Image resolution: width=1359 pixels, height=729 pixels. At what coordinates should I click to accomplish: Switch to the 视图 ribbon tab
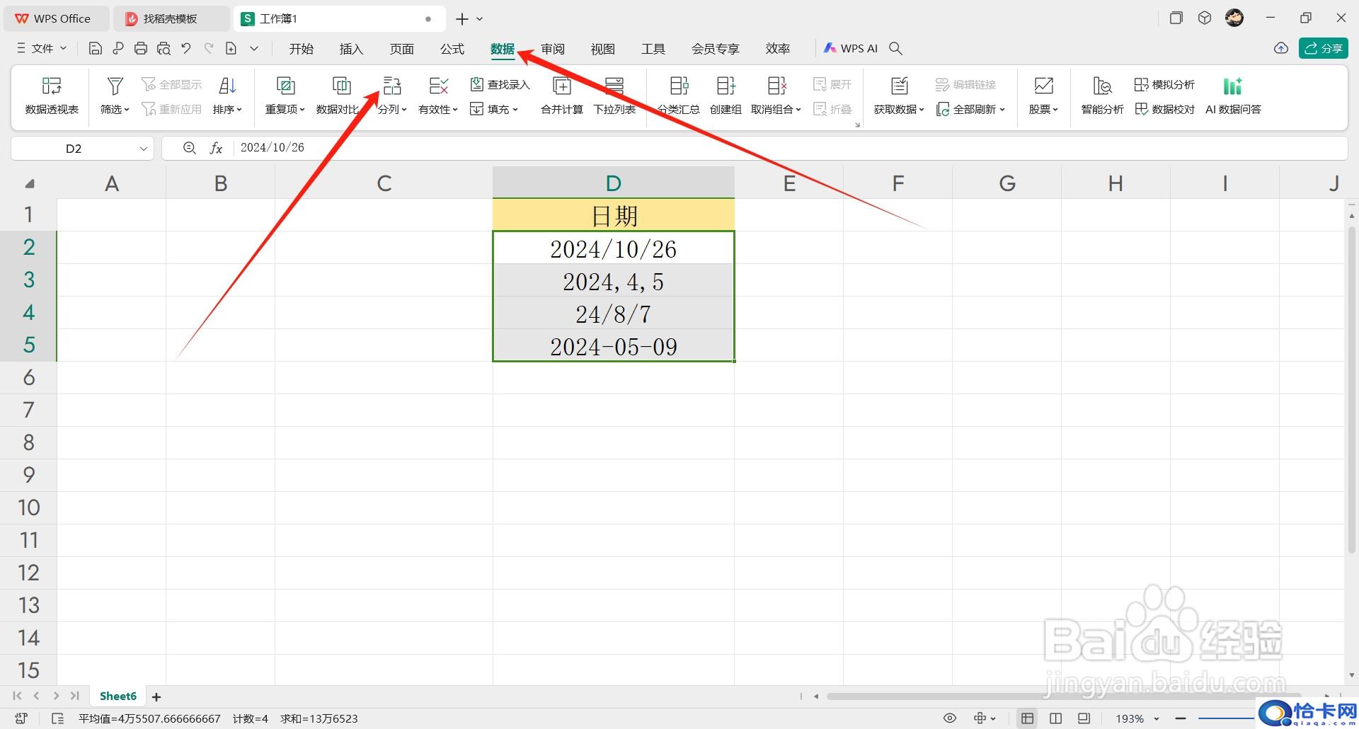coord(603,49)
